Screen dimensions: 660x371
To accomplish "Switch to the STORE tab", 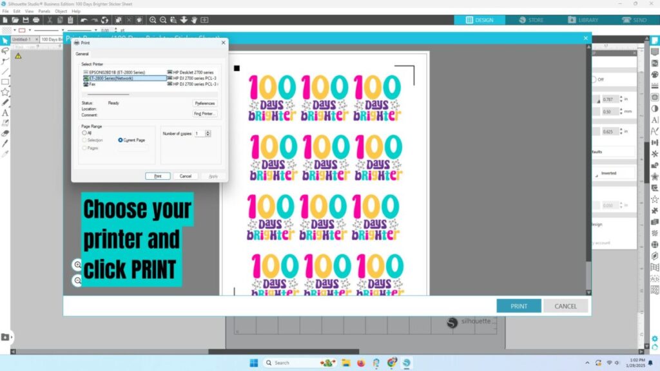I will click(531, 20).
